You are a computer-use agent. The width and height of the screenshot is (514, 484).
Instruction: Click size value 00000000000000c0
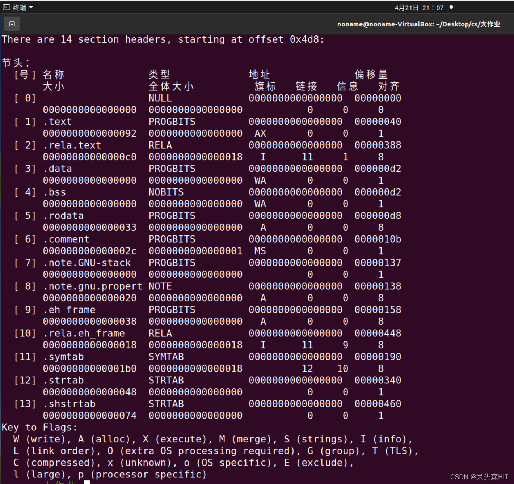pyautogui.click(x=90, y=157)
